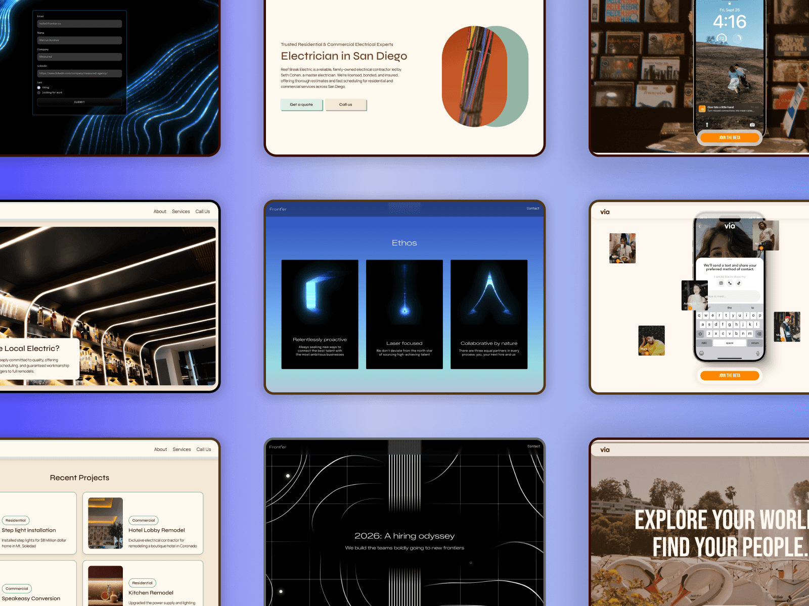Tap the Instagram icon in the via phone
Viewport: 809px width, 606px height.
[721, 283]
